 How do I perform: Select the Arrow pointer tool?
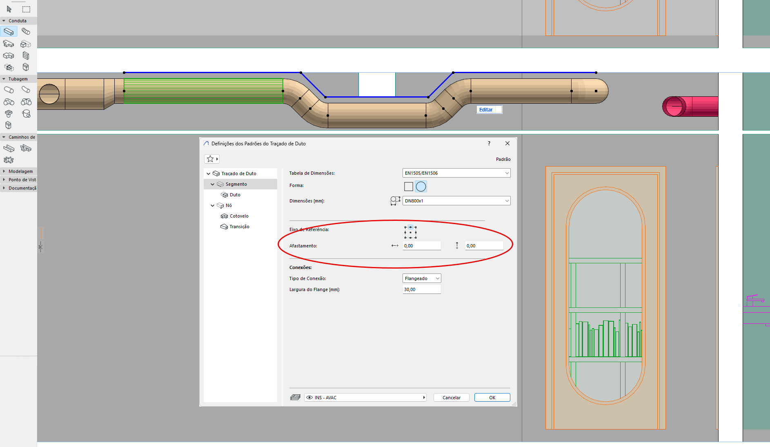(x=9, y=9)
